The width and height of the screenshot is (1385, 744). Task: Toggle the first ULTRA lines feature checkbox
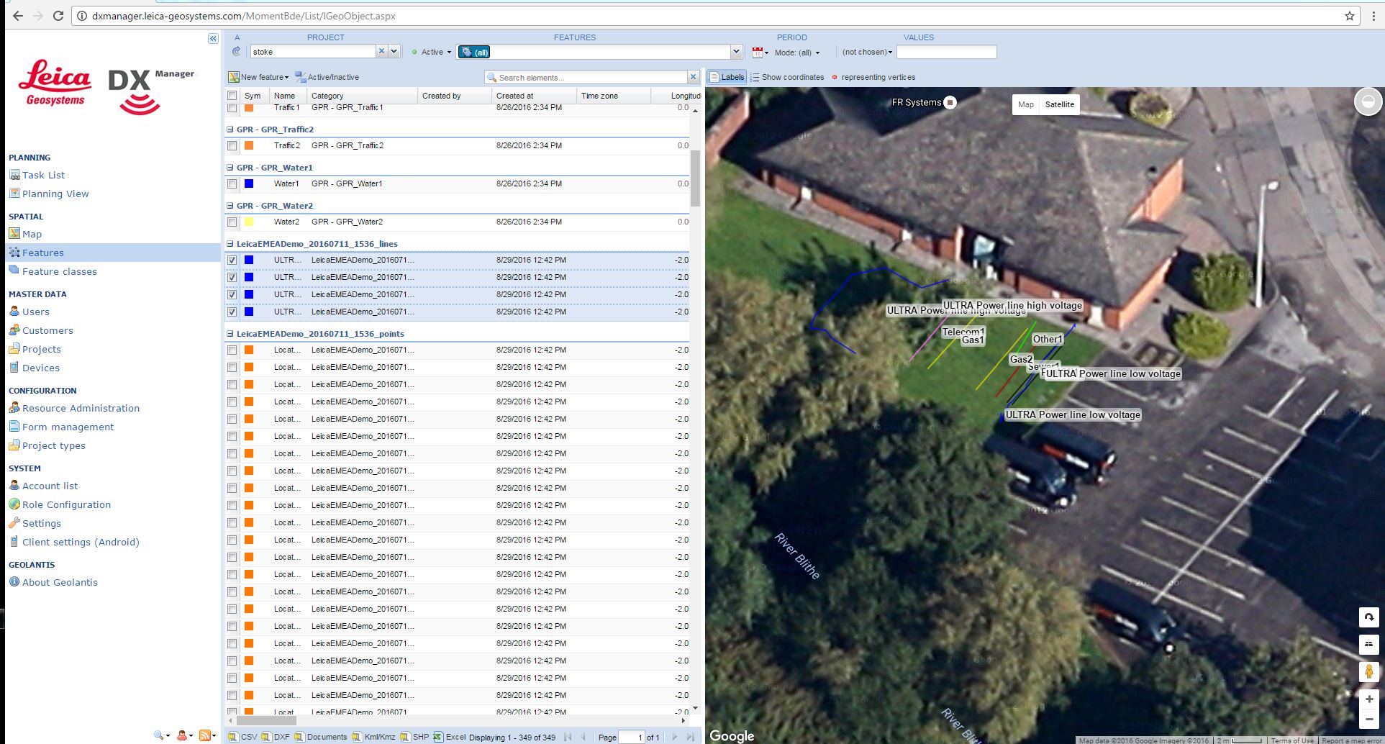232,260
